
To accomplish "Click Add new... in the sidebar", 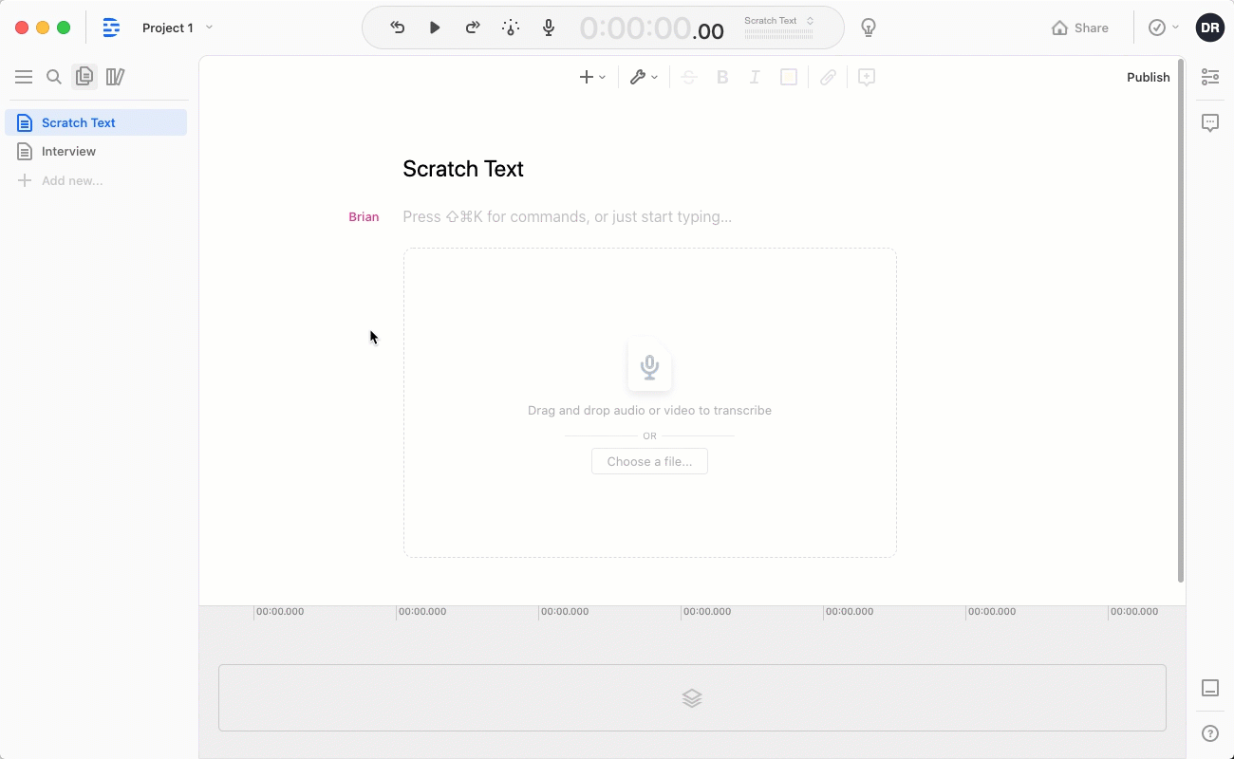I will [61, 180].
